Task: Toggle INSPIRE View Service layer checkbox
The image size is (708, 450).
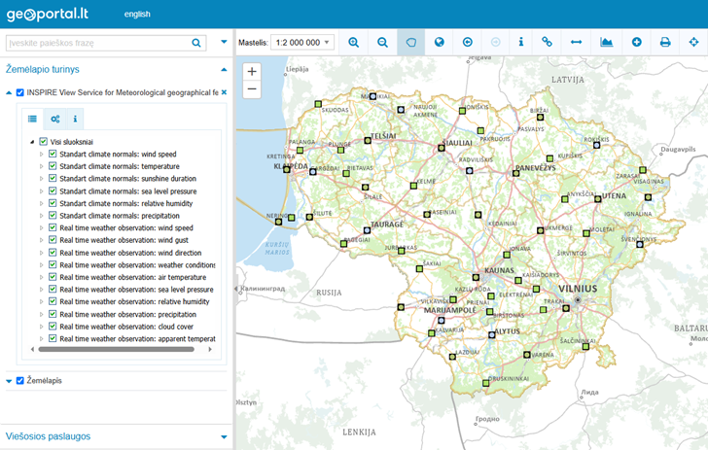Action: coord(19,92)
